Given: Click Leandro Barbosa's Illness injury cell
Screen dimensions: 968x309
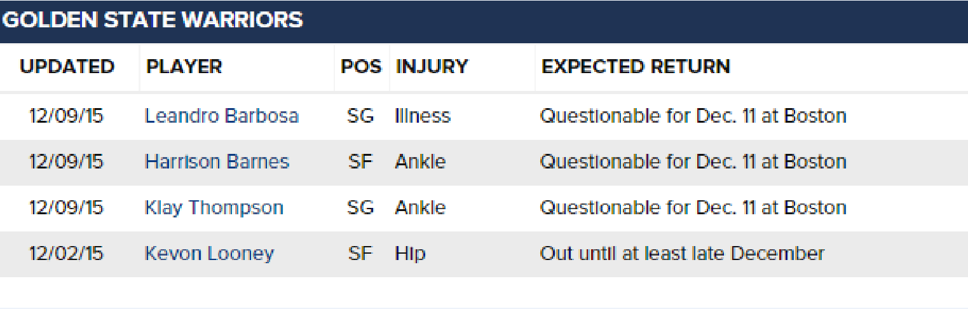Looking at the screenshot, I should click(423, 116).
